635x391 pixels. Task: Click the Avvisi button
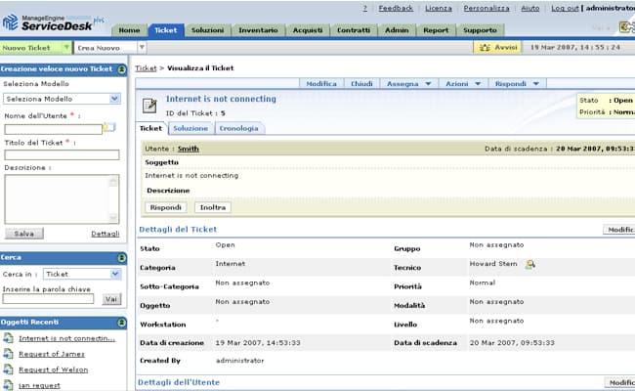[497, 47]
